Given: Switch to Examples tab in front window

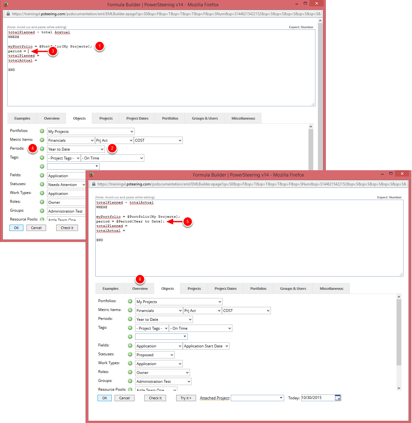Looking at the screenshot, I should point(110,289).
